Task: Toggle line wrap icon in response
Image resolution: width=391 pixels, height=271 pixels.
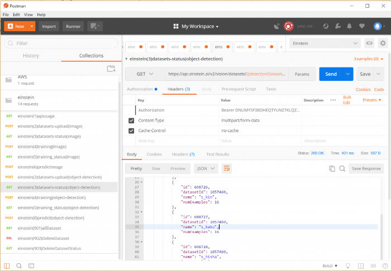Action: pos(227,168)
